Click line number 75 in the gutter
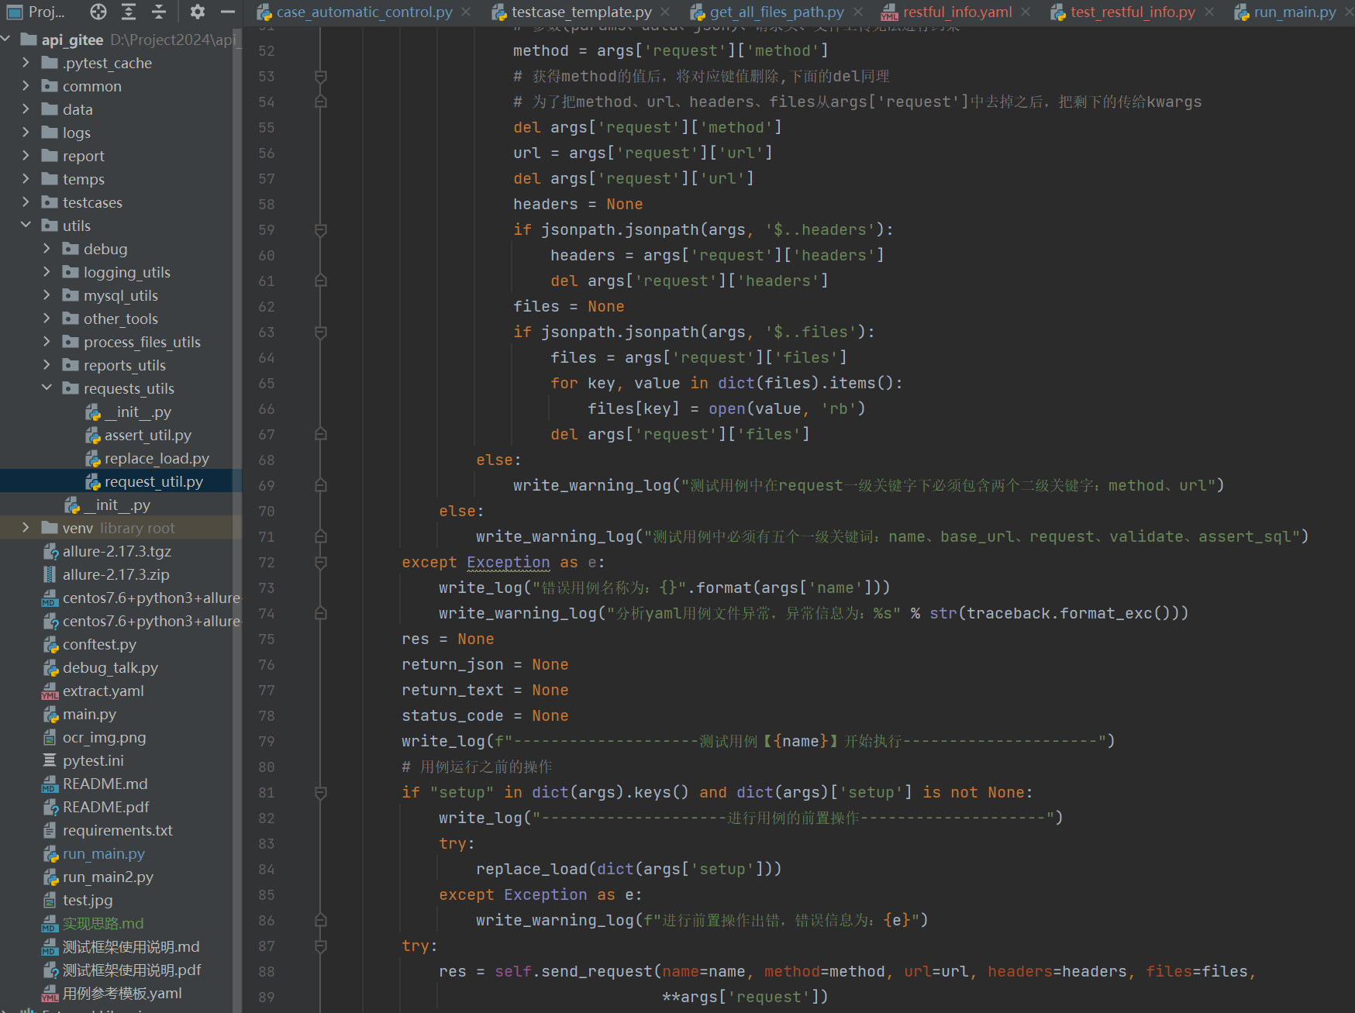The height and width of the screenshot is (1013, 1355). (x=267, y=639)
